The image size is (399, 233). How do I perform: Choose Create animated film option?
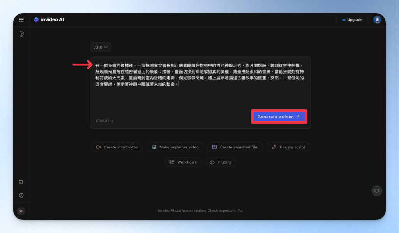pos(235,147)
